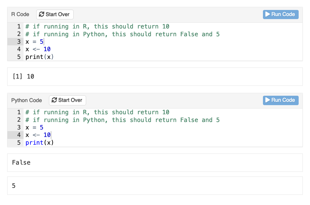
Task: Place cursor on print(x) in Python editor
Action: tap(39, 142)
